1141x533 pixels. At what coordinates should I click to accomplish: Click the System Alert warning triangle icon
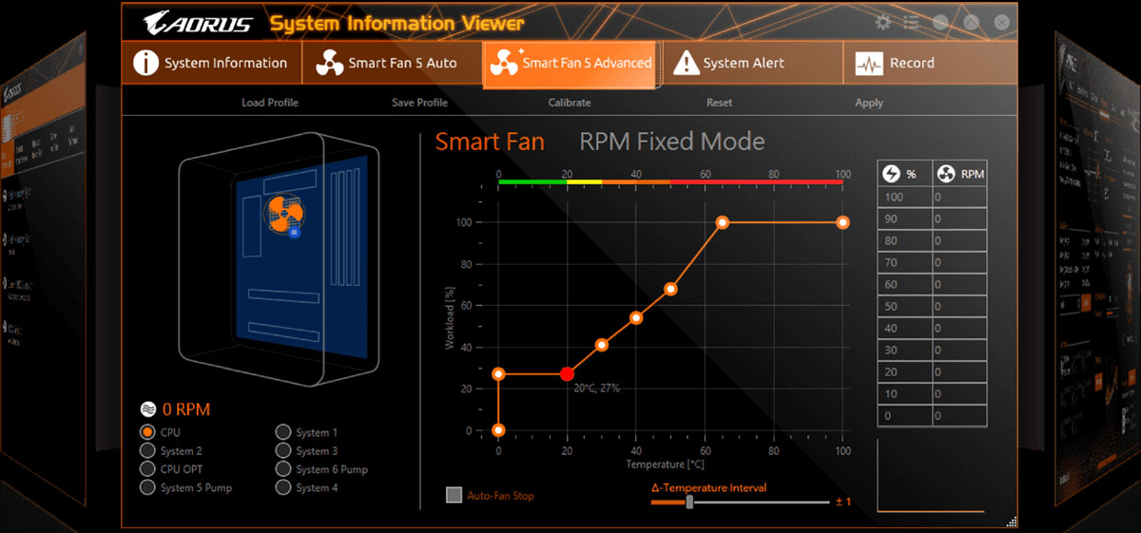pos(686,63)
